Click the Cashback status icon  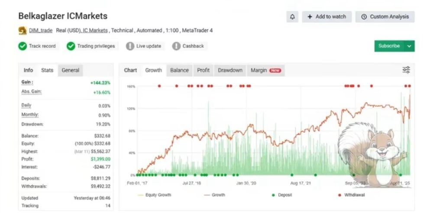point(176,46)
